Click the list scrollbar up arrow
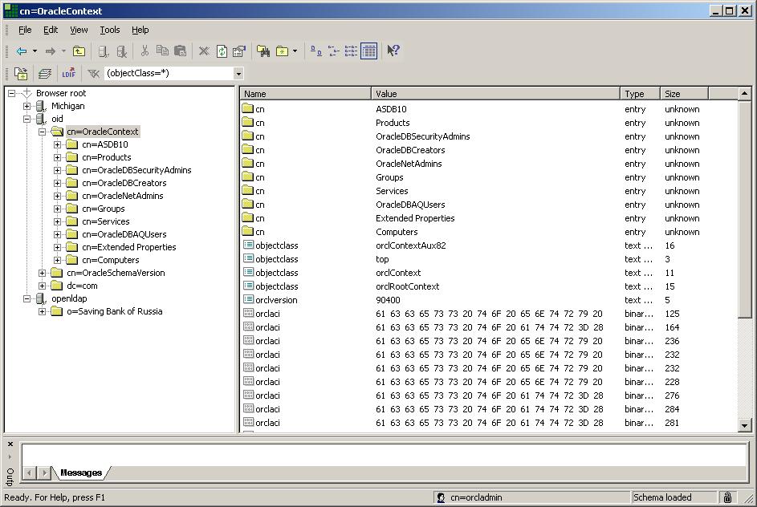The image size is (757, 507). [744, 94]
